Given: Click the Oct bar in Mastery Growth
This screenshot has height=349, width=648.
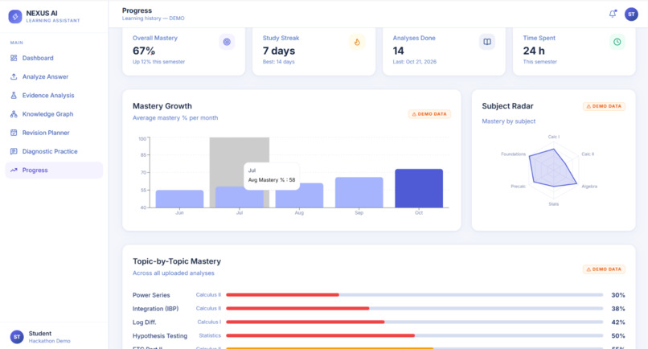Looking at the screenshot, I should (419, 188).
